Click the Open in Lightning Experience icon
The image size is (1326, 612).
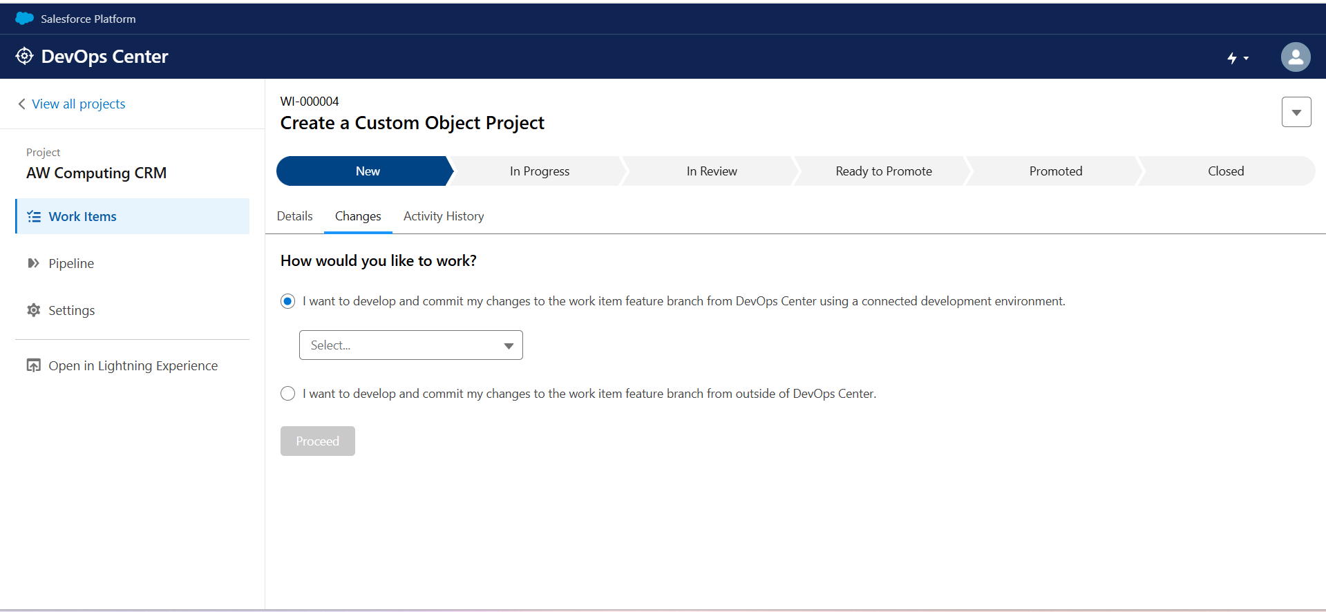coord(33,365)
